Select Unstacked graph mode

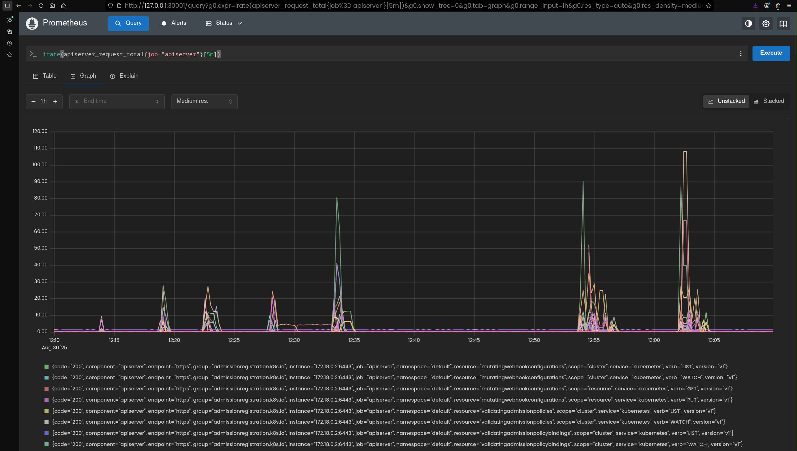[x=726, y=101]
